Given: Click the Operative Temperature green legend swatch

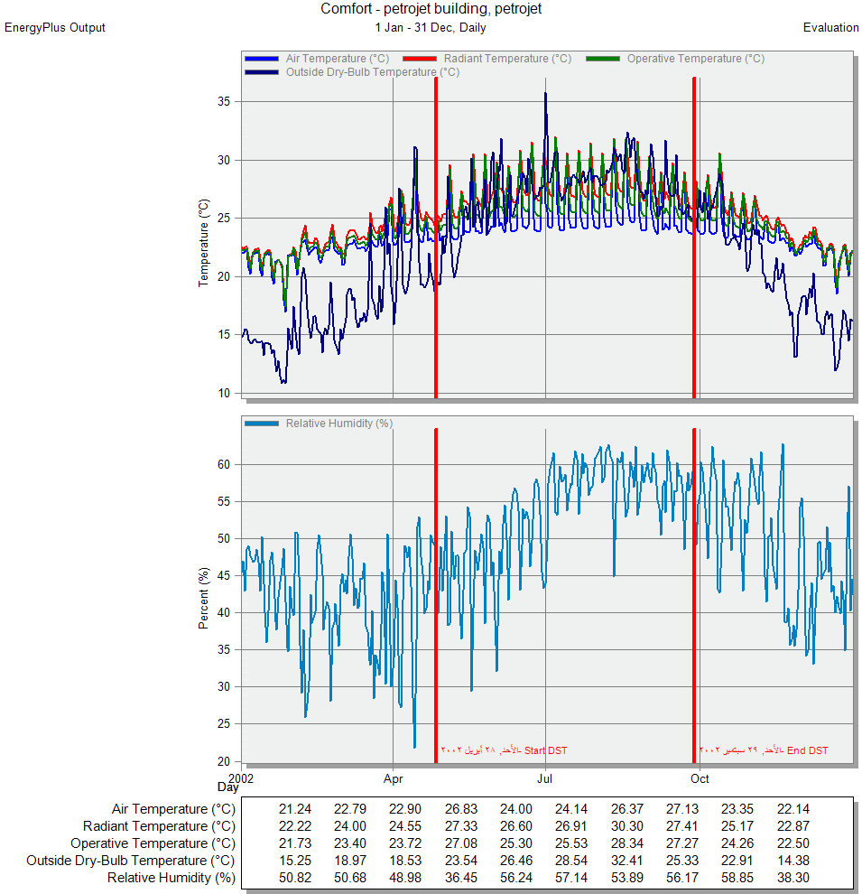Looking at the screenshot, I should point(603,59).
